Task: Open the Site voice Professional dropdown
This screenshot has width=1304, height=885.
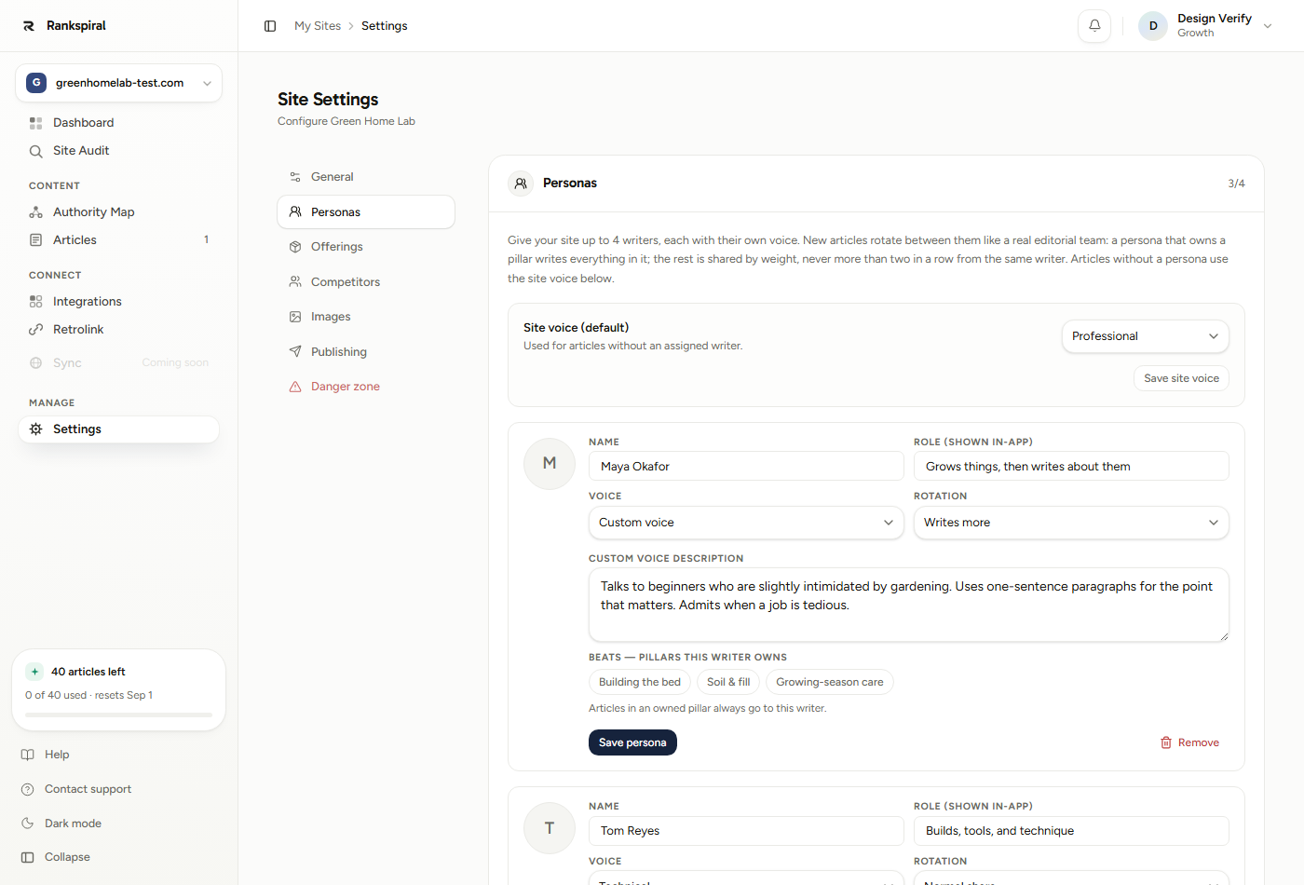Action: pyautogui.click(x=1146, y=336)
